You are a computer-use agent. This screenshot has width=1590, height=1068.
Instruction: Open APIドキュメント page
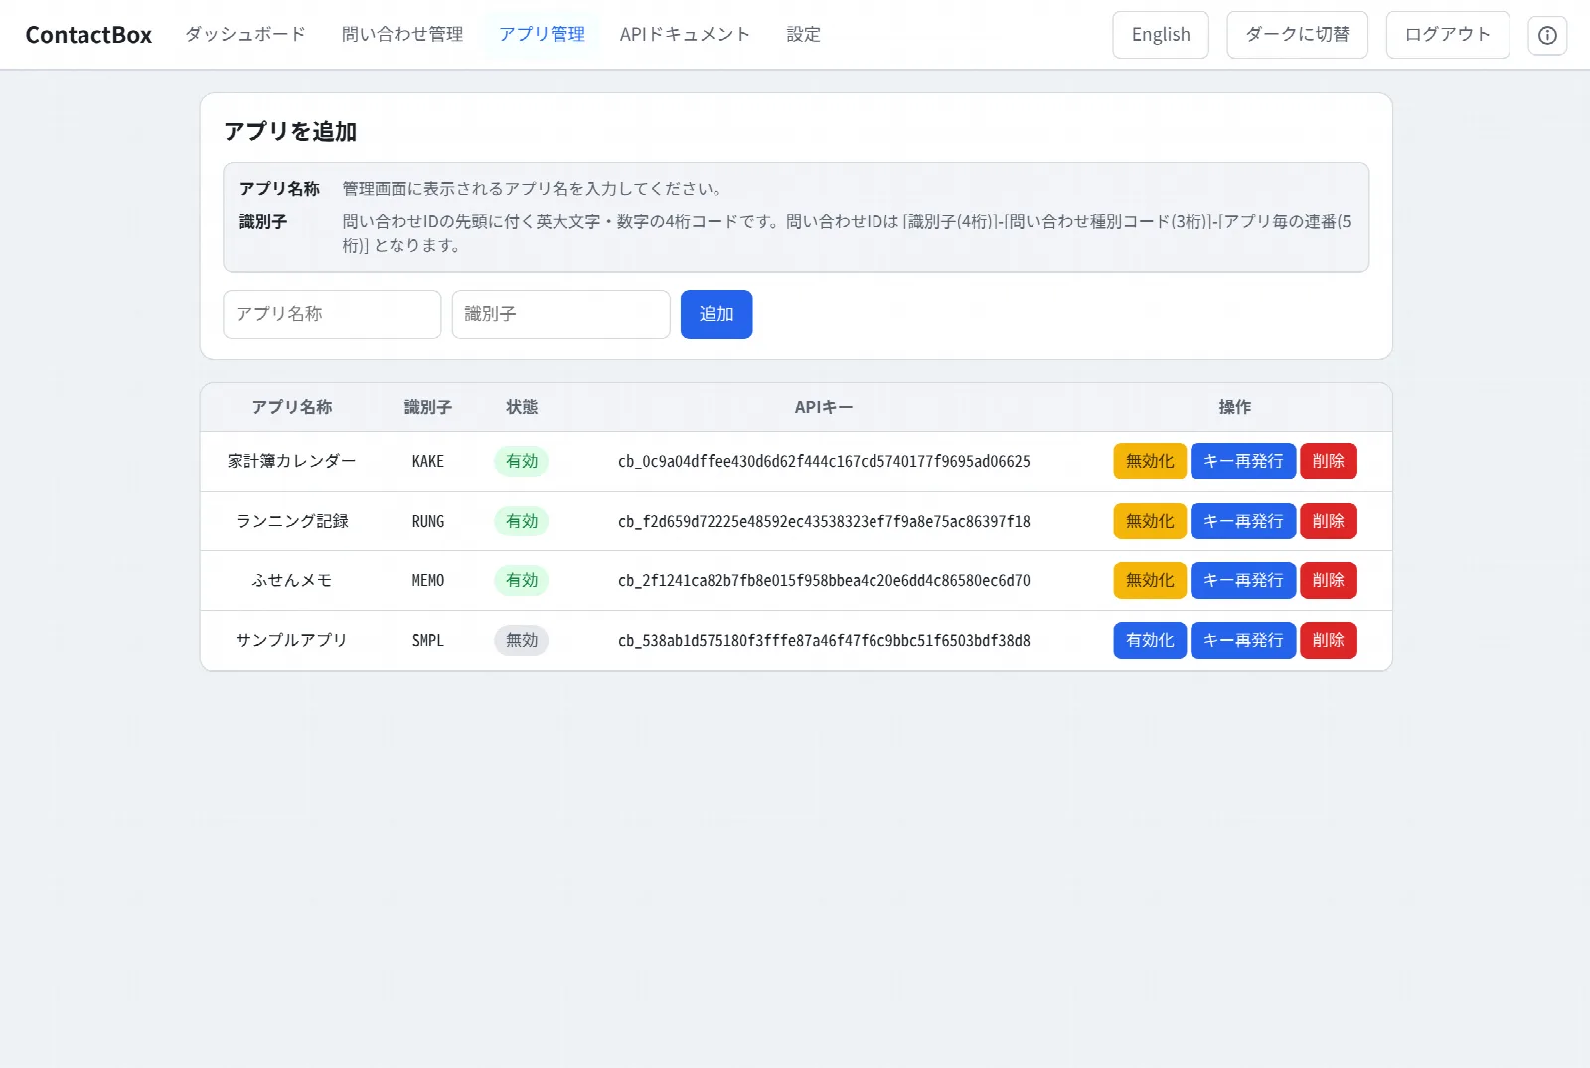pyautogui.click(x=685, y=34)
